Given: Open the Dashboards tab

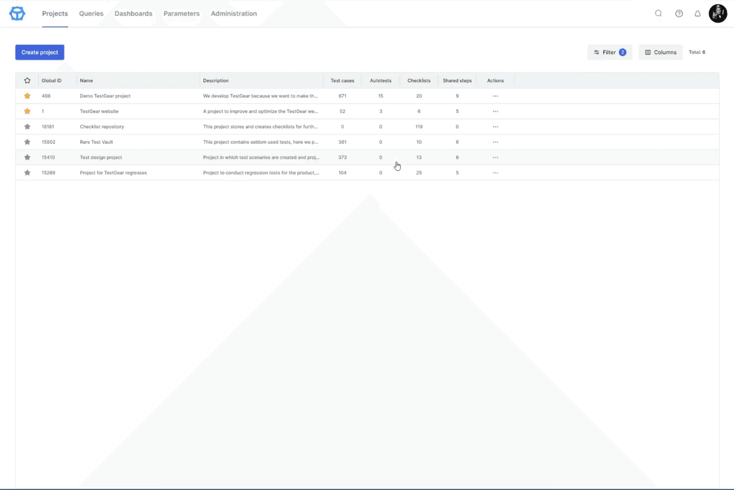Looking at the screenshot, I should [133, 13].
